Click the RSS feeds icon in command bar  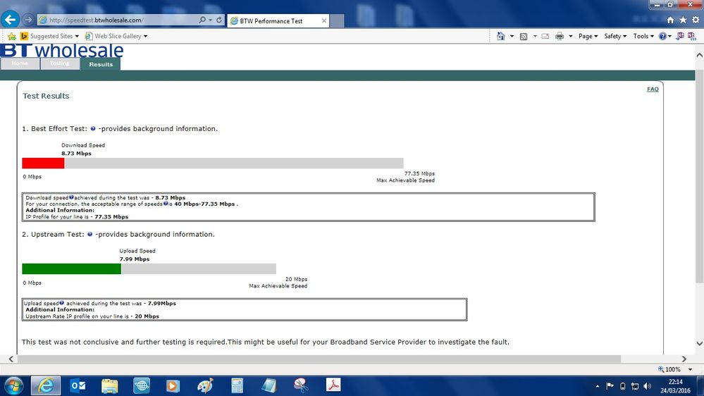click(524, 37)
